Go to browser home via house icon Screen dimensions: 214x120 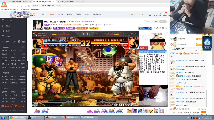point(21,6)
